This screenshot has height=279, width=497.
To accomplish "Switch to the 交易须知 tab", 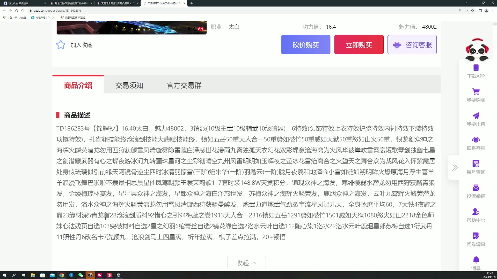I will tap(129, 85).
